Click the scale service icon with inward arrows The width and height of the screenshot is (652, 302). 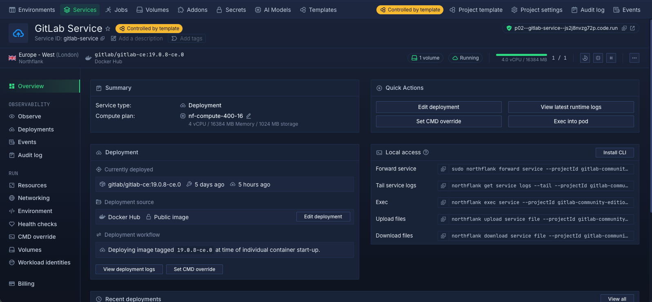point(598,58)
